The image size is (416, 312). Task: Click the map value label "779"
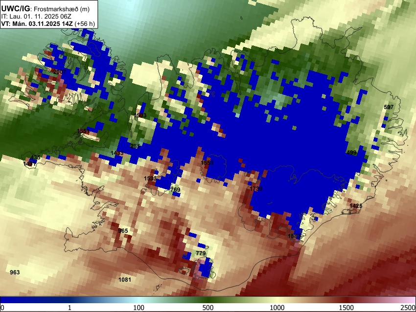(201, 253)
